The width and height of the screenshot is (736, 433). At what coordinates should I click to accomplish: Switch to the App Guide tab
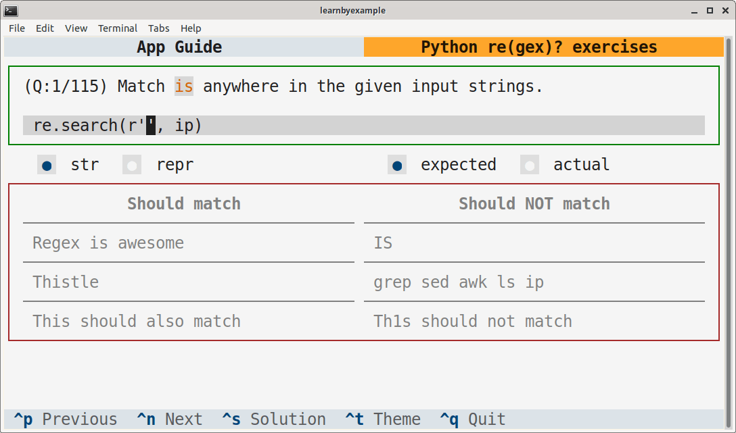(x=179, y=47)
